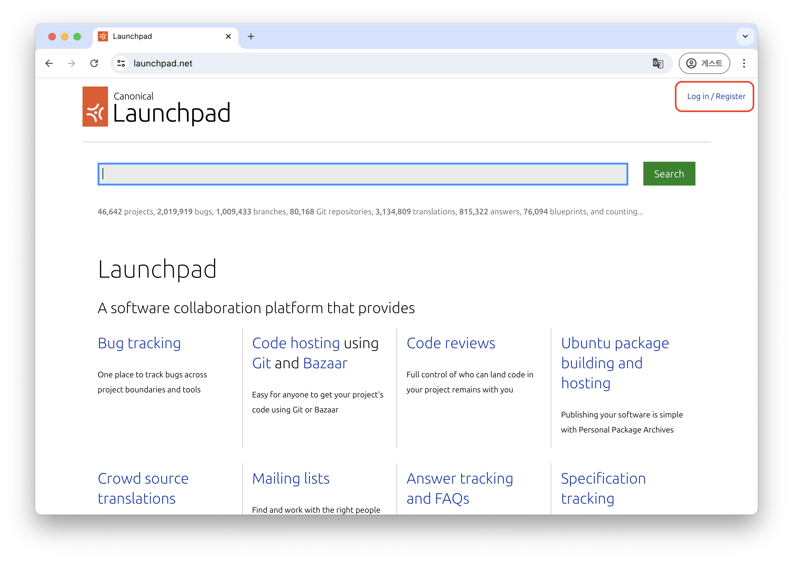Click the Google Translate icon
The width and height of the screenshot is (793, 561).
657,63
